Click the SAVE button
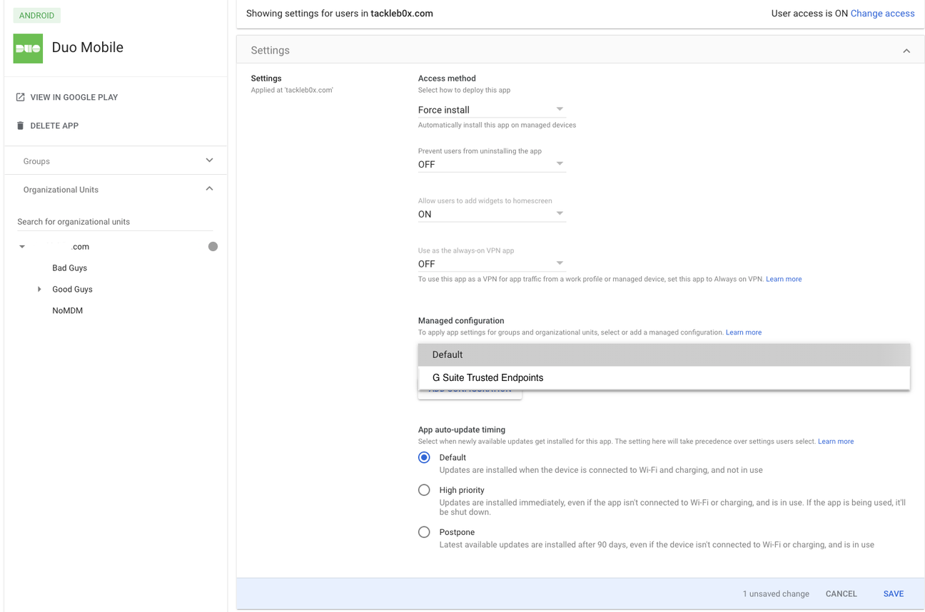This screenshot has width=925, height=612. (893, 593)
